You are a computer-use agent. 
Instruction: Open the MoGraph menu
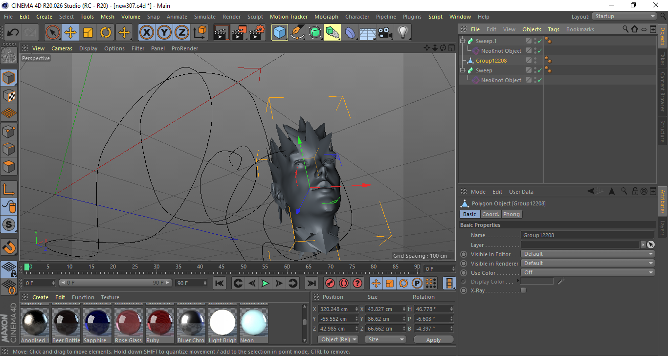click(326, 17)
